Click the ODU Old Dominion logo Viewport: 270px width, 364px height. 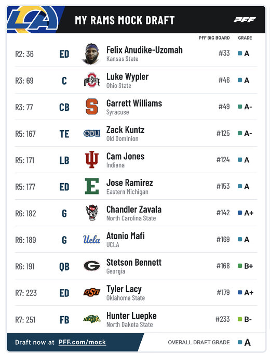92,133
